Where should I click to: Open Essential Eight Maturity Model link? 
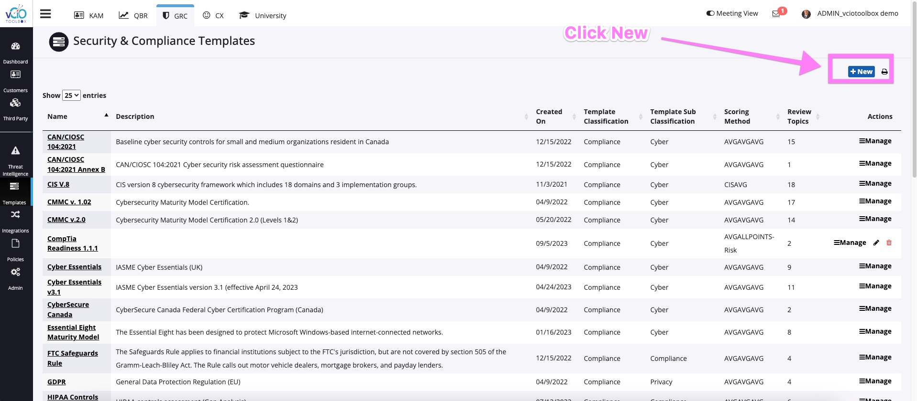click(x=73, y=332)
